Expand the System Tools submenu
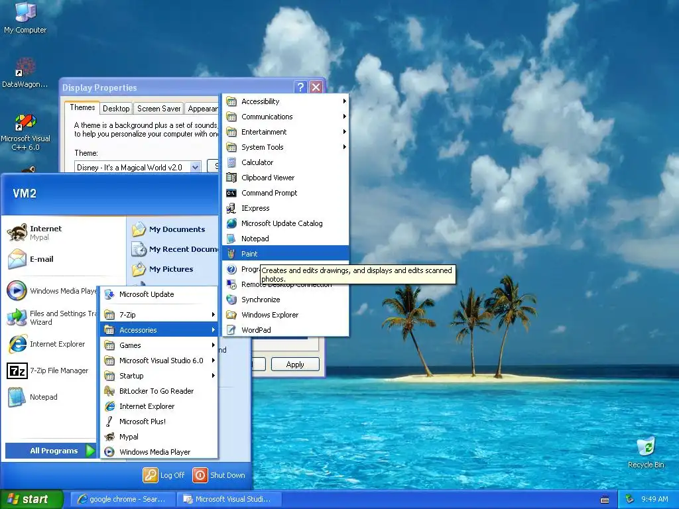This screenshot has height=509, width=679. (x=285, y=147)
